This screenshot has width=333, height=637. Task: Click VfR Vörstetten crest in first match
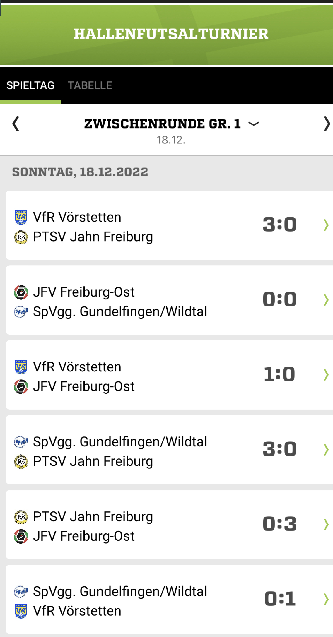coord(21,218)
